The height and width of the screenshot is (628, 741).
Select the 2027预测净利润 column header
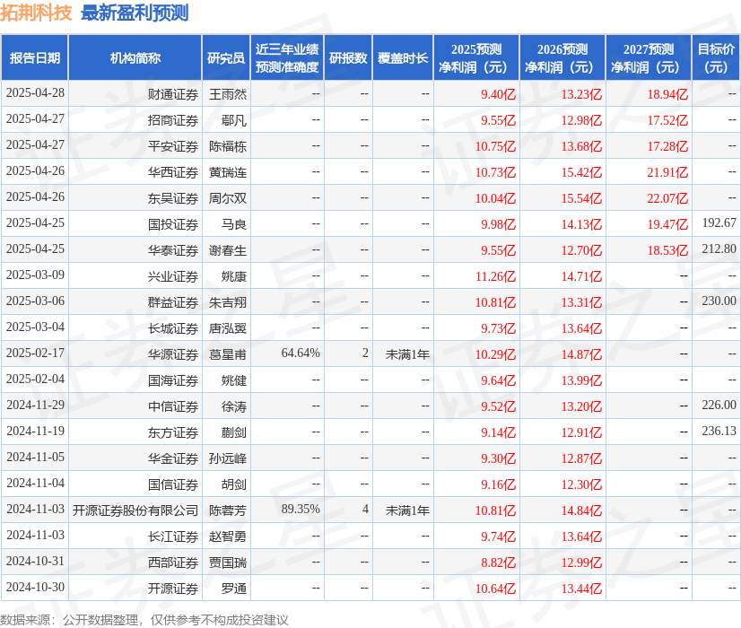tap(649, 57)
